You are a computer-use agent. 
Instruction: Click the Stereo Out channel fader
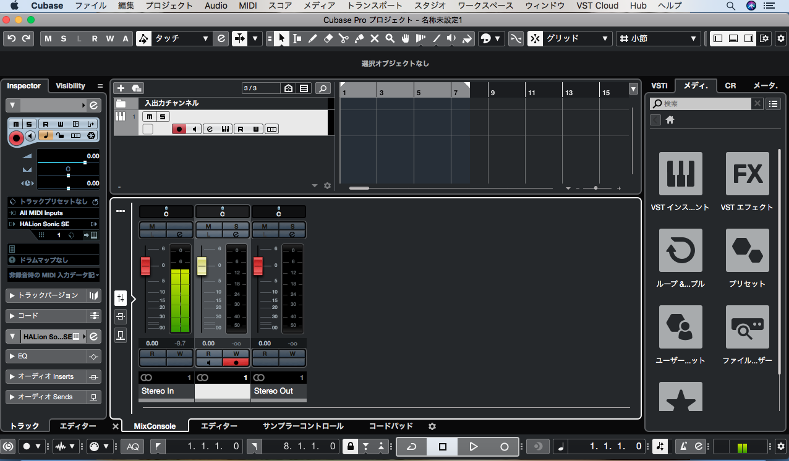[258, 266]
